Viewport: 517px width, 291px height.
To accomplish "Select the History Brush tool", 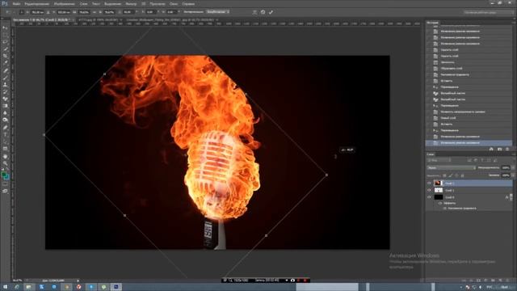I will click(5, 91).
